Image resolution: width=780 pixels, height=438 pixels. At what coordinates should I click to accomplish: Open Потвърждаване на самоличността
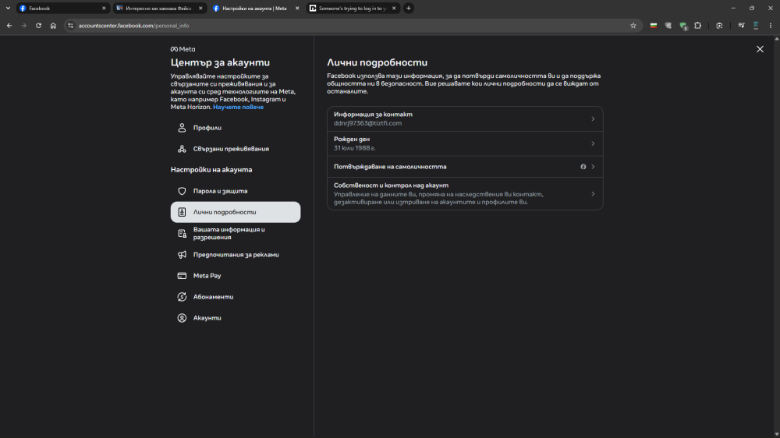click(x=465, y=167)
